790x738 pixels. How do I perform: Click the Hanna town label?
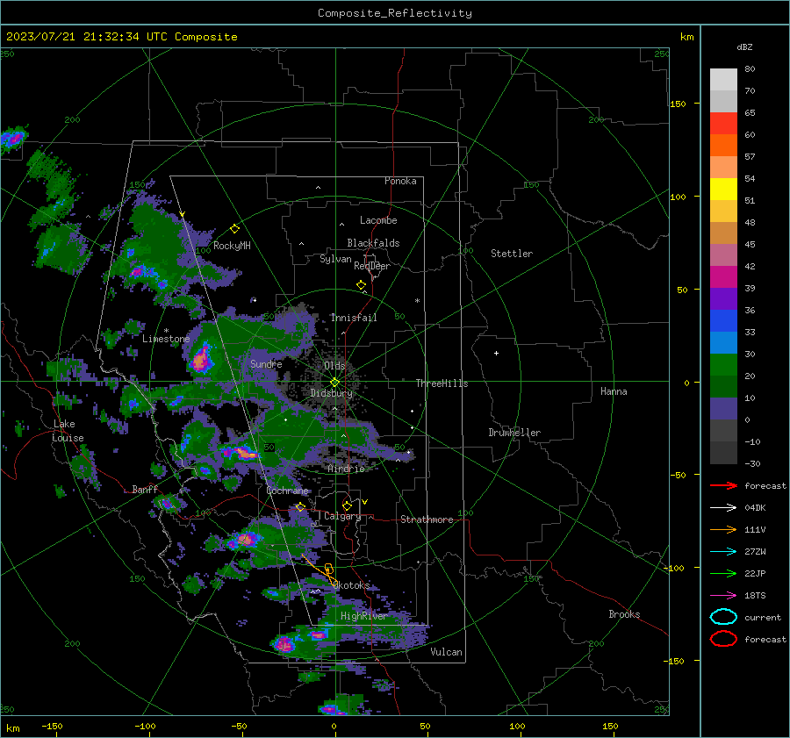point(614,391)
